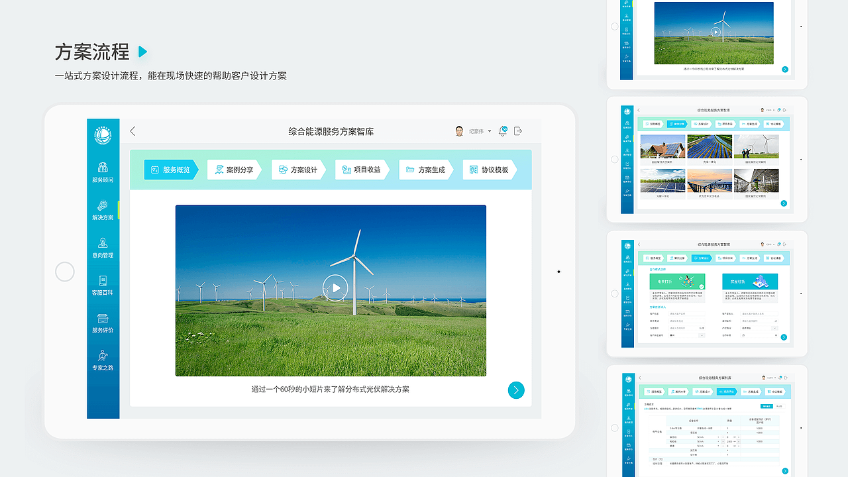This screenshot has height=477, width=848.
Task: Select the 案例分享 step tab
Action: click(x=235, y=170)
